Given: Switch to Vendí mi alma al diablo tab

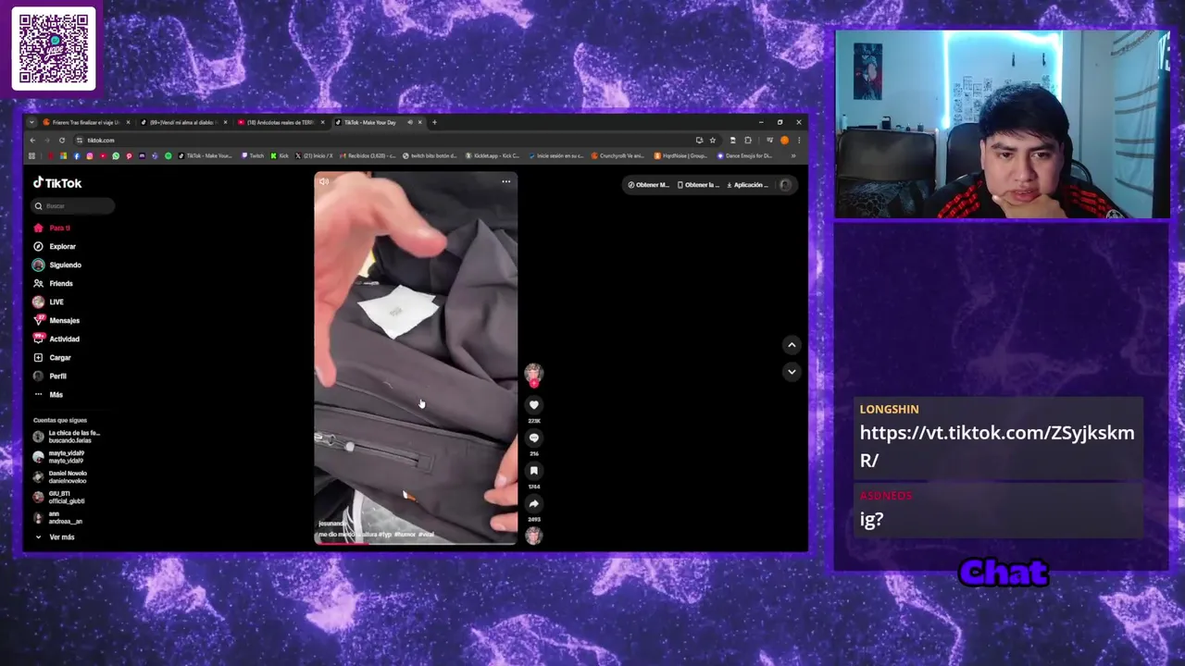Looking at the screenshot, I should (182, 122).
